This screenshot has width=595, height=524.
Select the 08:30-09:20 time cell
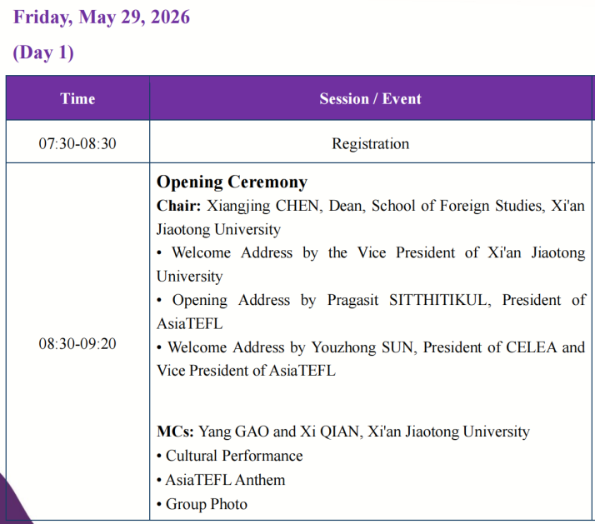tap(77, 344)
